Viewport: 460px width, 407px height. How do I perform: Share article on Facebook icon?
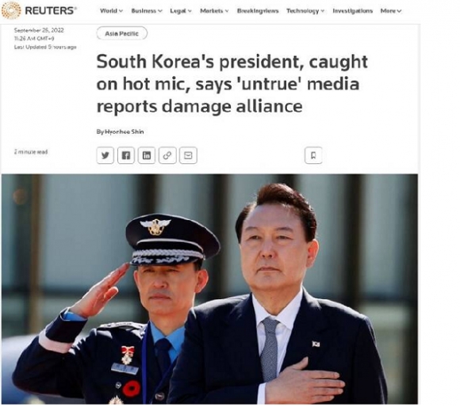(x=126, y=155)
